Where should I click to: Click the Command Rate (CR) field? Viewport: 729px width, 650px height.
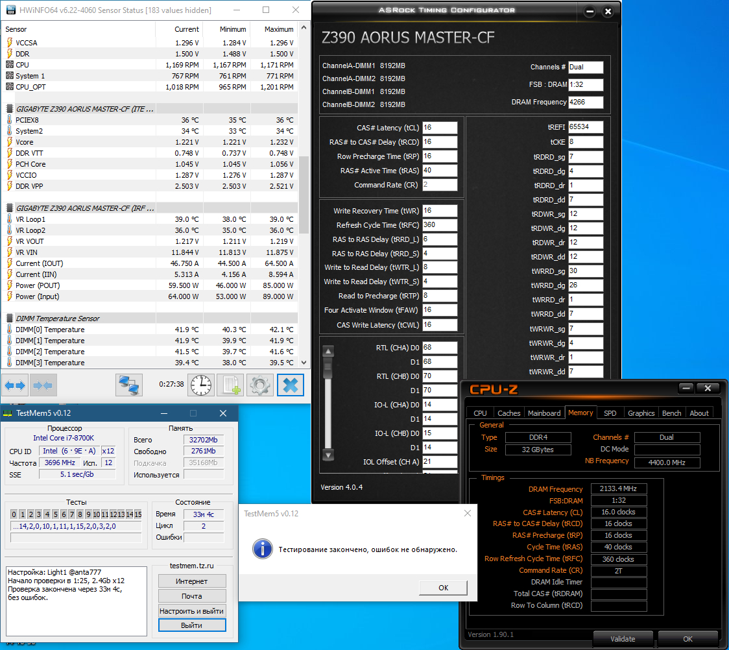click(439, 185)
